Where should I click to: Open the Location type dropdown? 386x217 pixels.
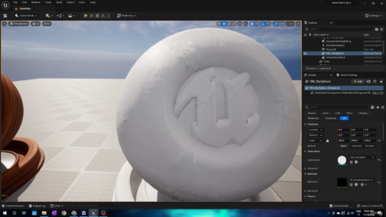coord(315,130)
